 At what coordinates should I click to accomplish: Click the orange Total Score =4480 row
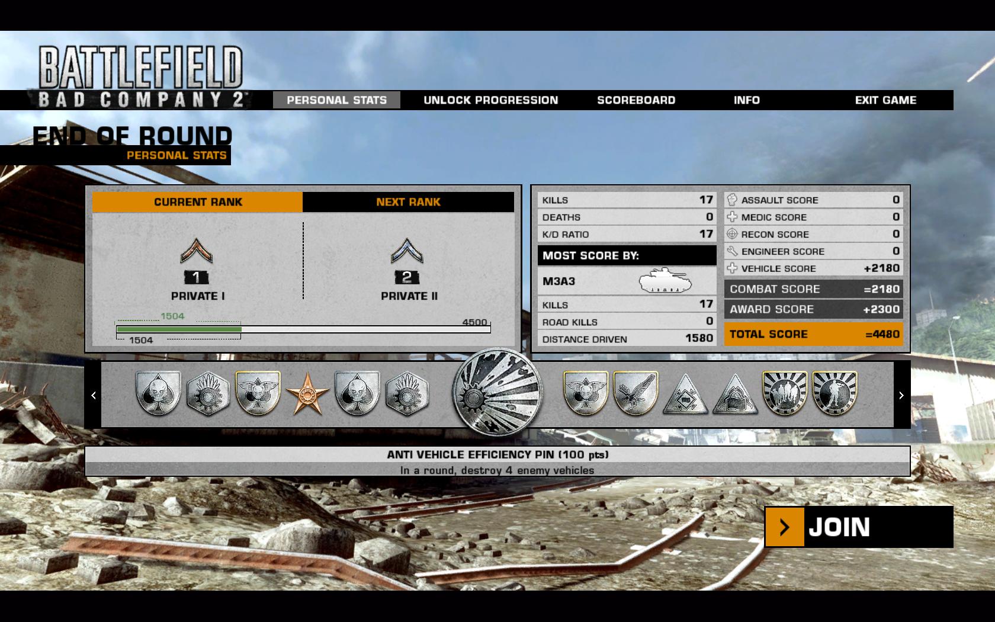[813, 334]
